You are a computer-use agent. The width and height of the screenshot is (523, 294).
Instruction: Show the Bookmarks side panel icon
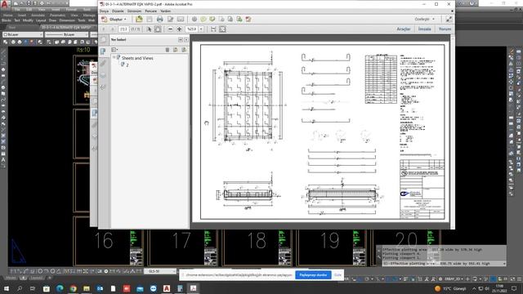pyautogui.click(x=103, y=51)
